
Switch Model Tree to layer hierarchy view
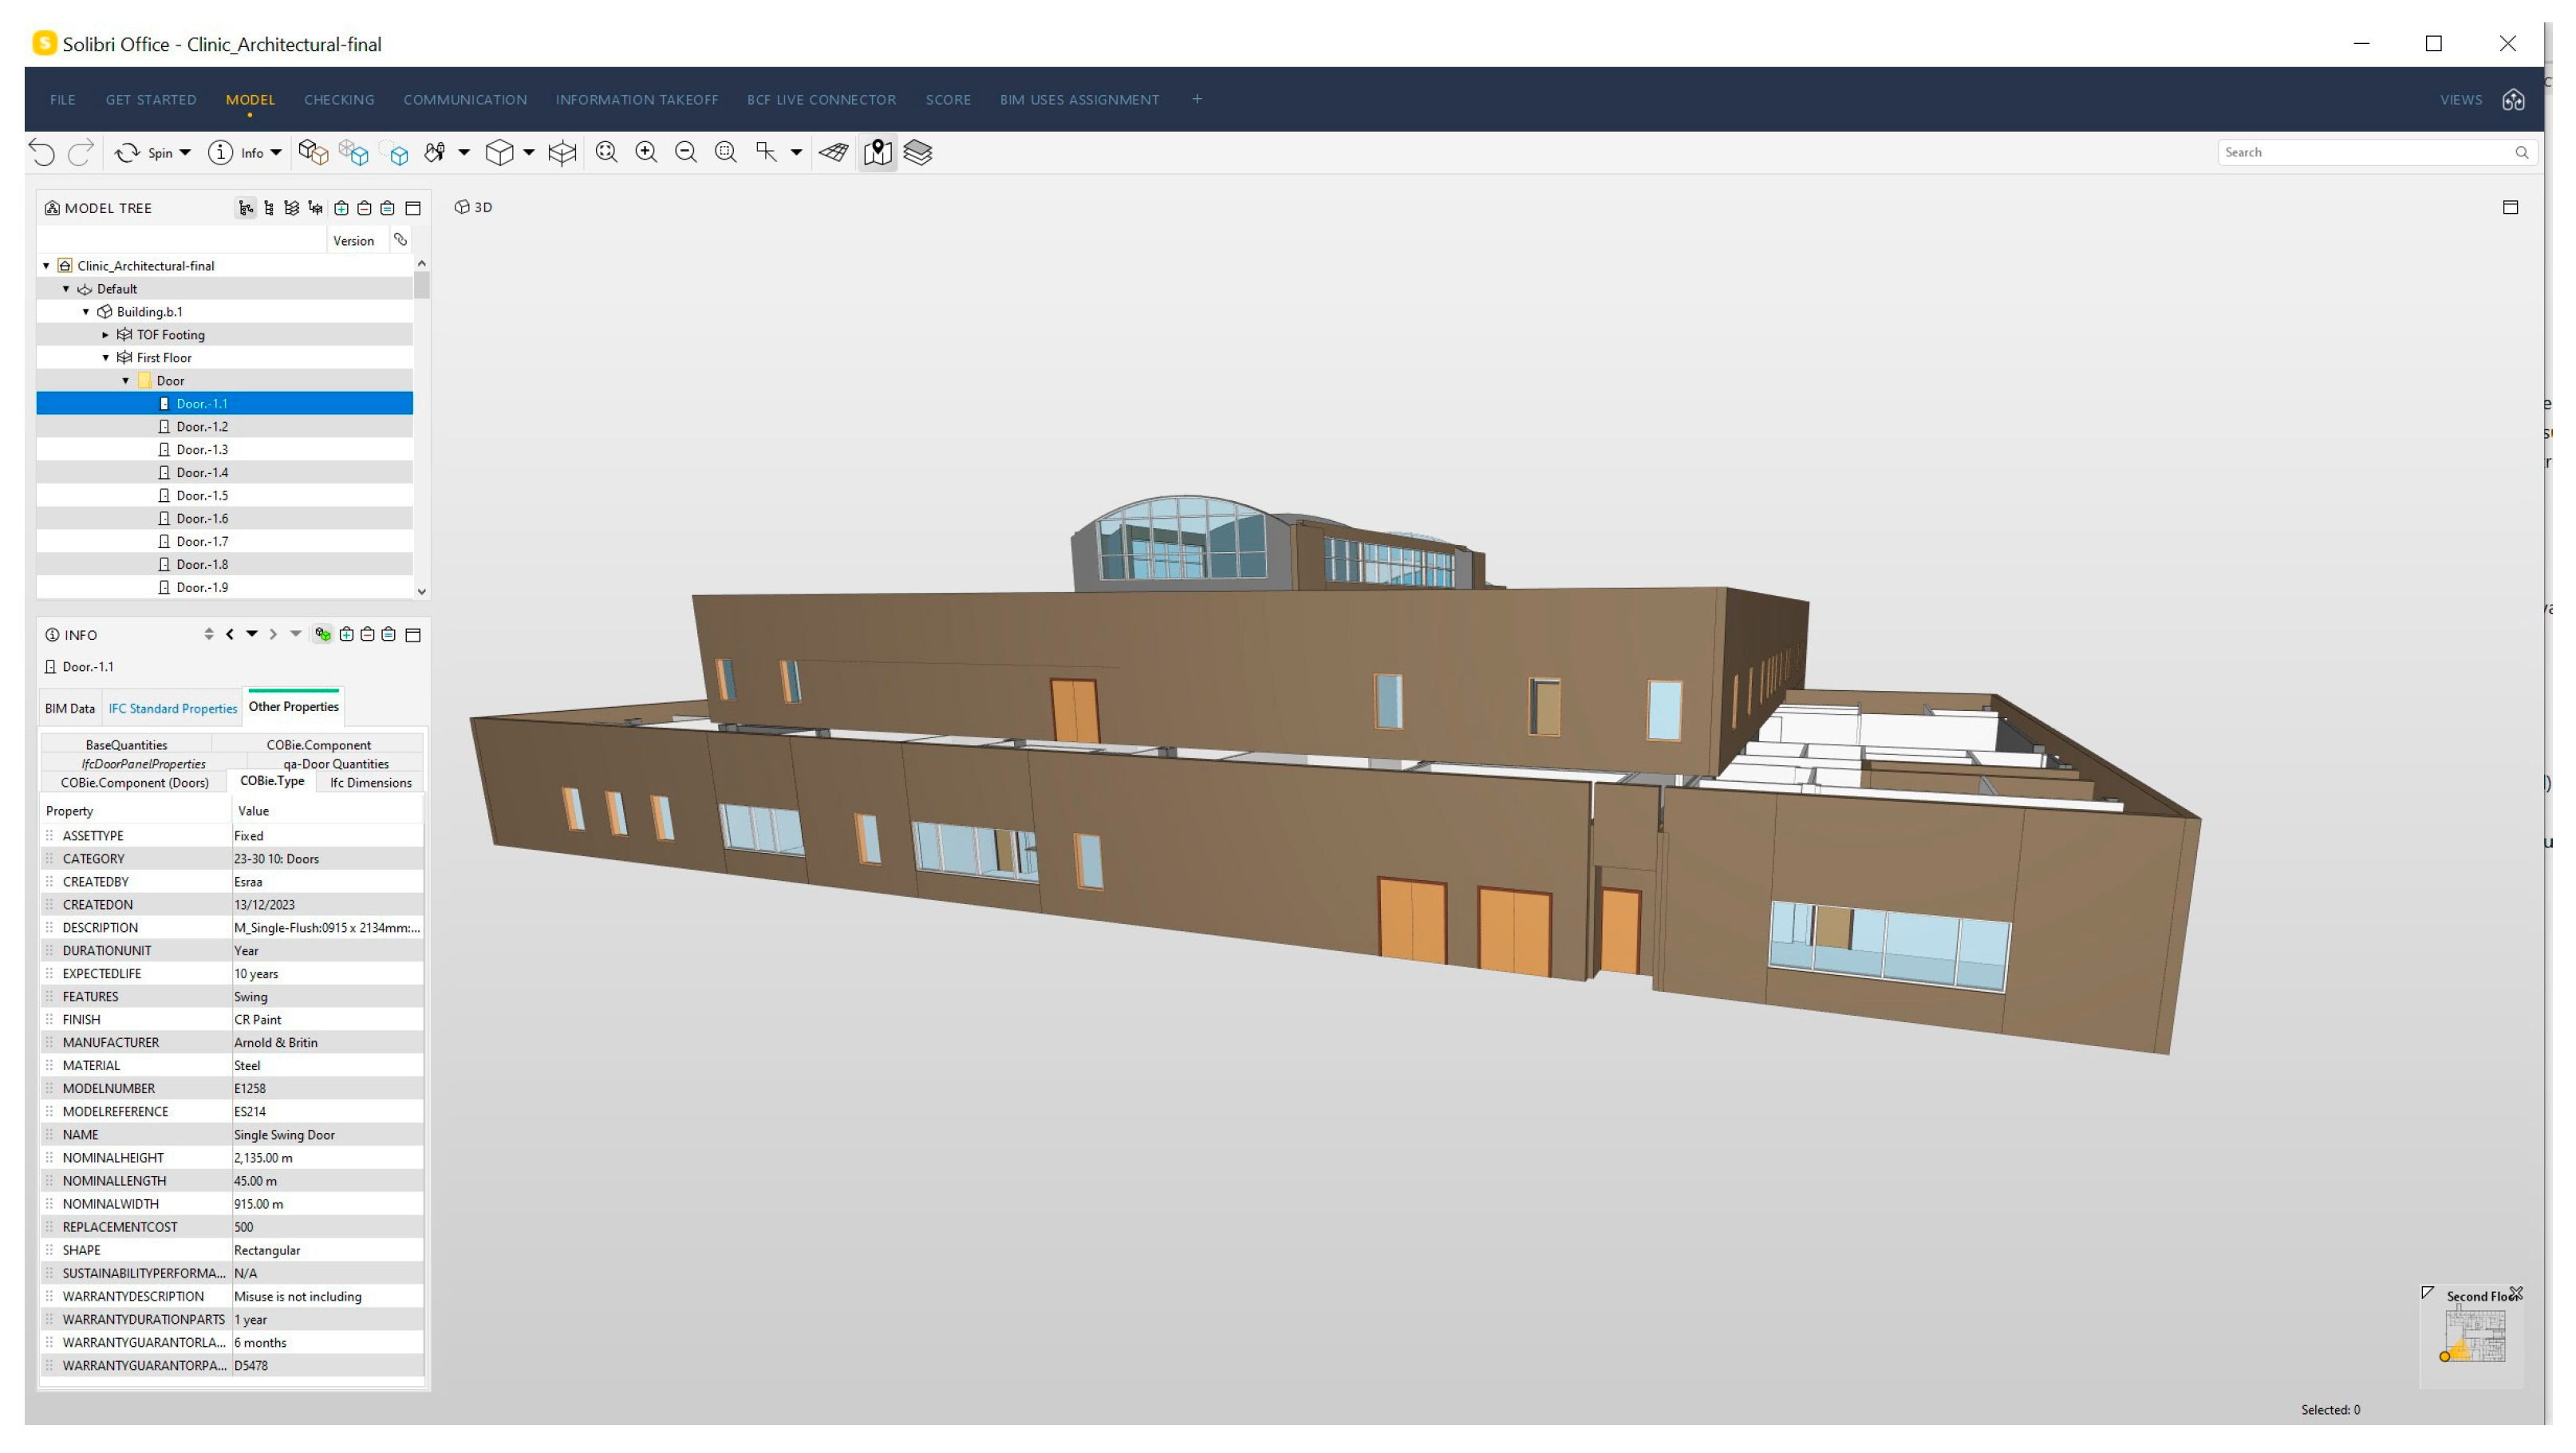[x=292, y=209]
